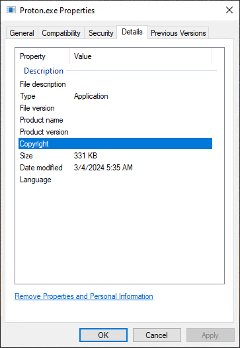This screenshot has height=348, width=240.
Task: Open the Compatibility tab
Action: click(61, 33)
